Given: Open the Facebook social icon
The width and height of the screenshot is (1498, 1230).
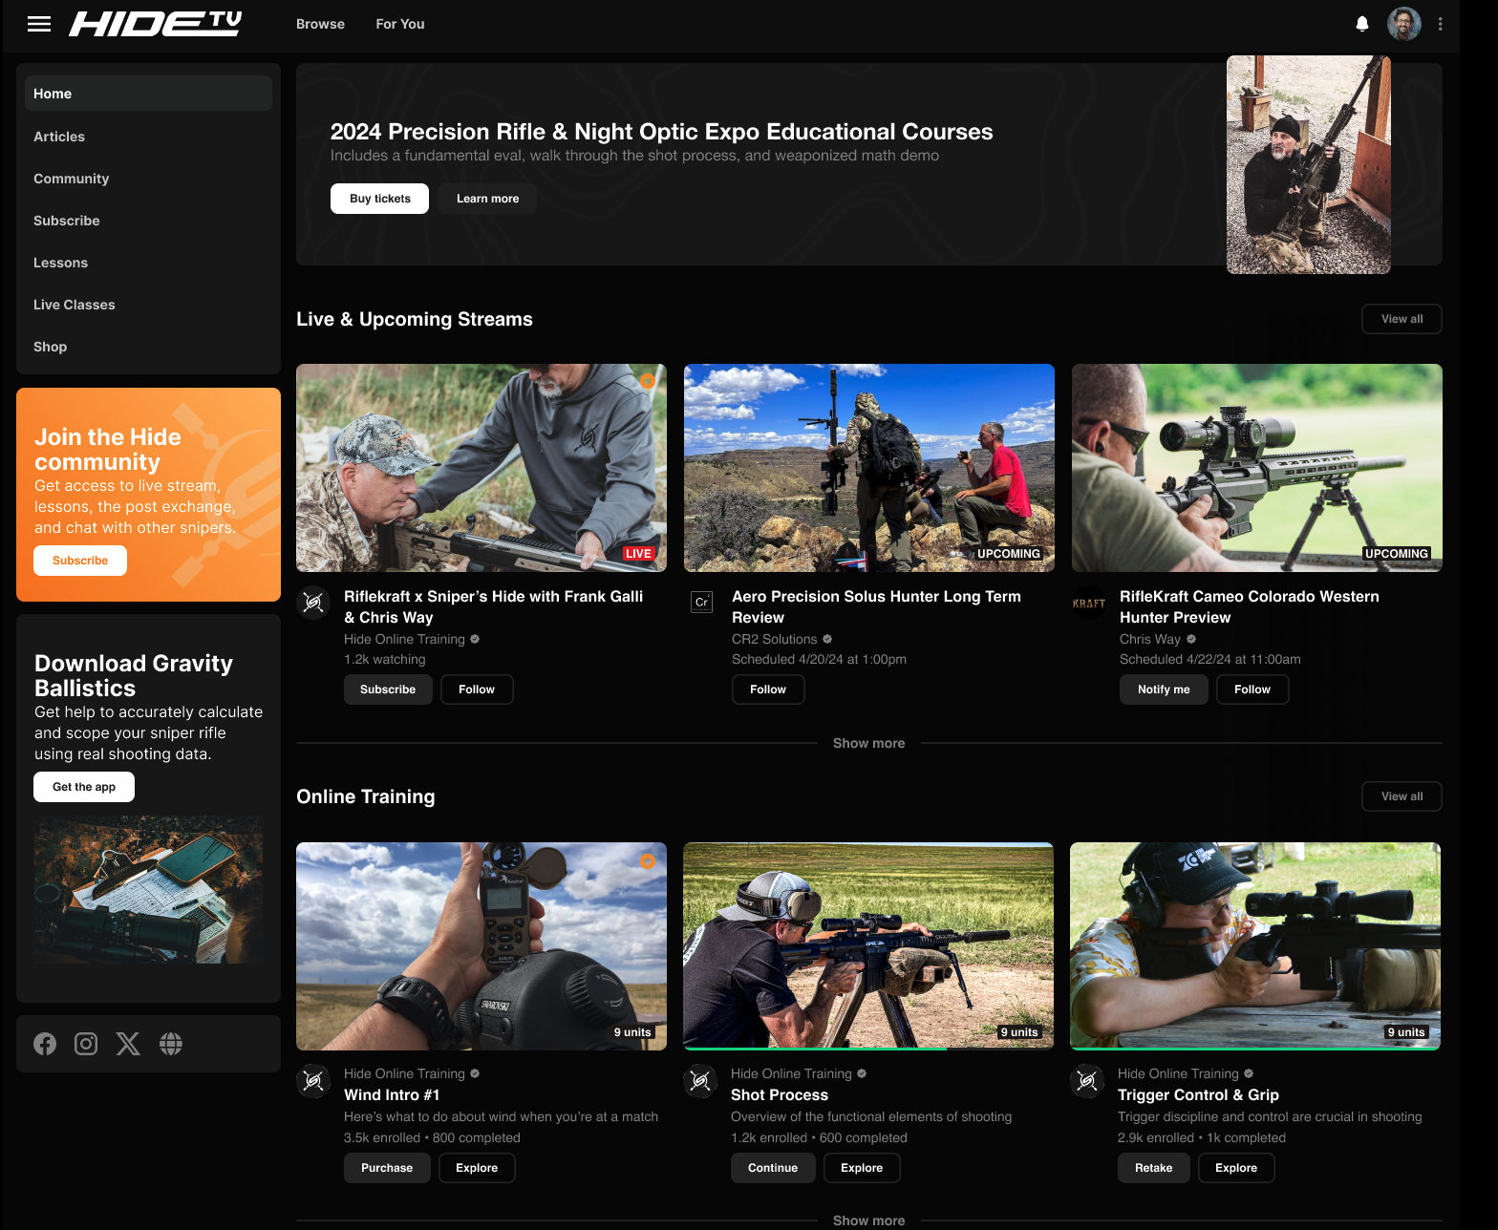Looking at the screenshot, I should coord(45,1044).
